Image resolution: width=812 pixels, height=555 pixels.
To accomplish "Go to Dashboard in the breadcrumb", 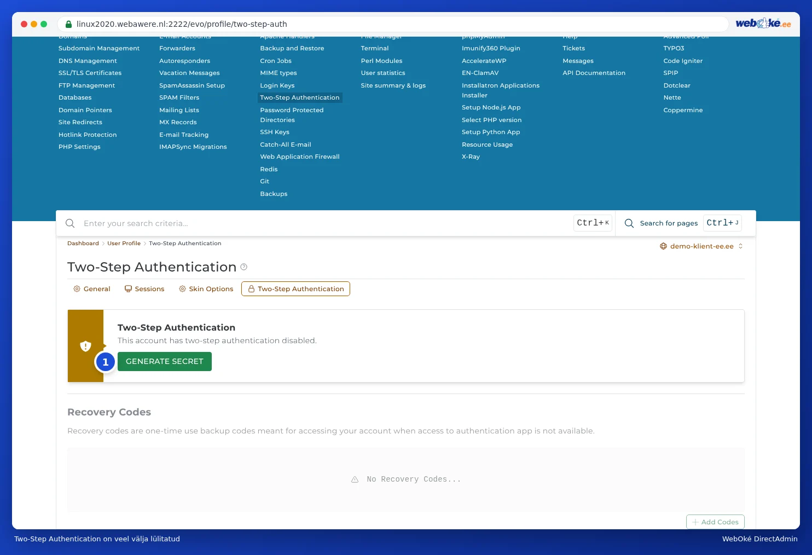I will 83,244.
